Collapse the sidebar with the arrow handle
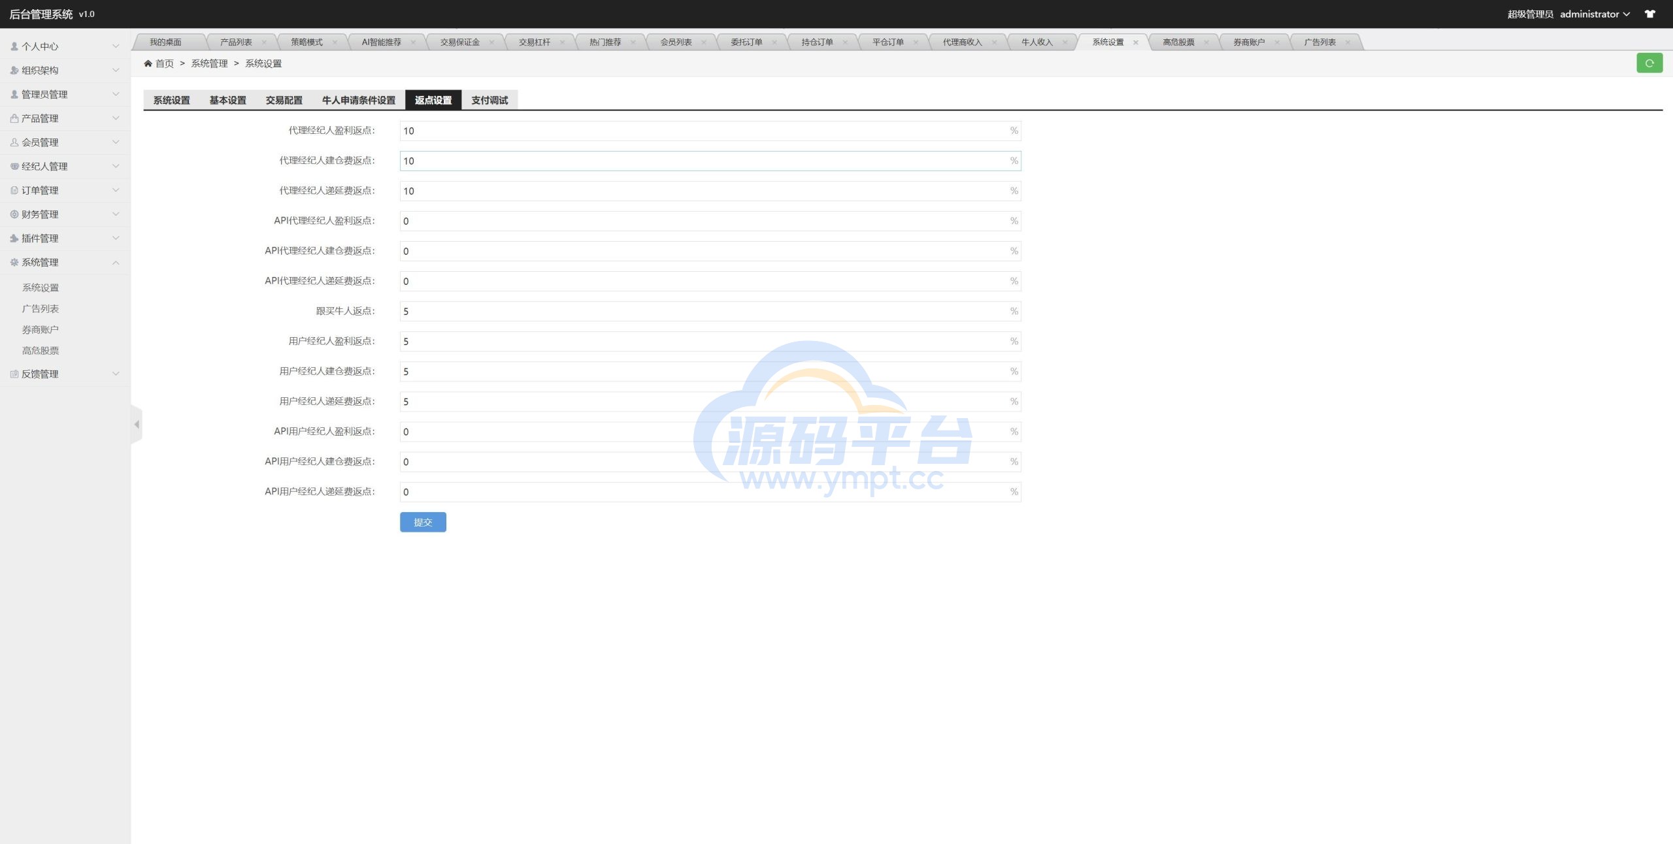Viewport: 1673px width, 844px height. [x=137, y=425]
